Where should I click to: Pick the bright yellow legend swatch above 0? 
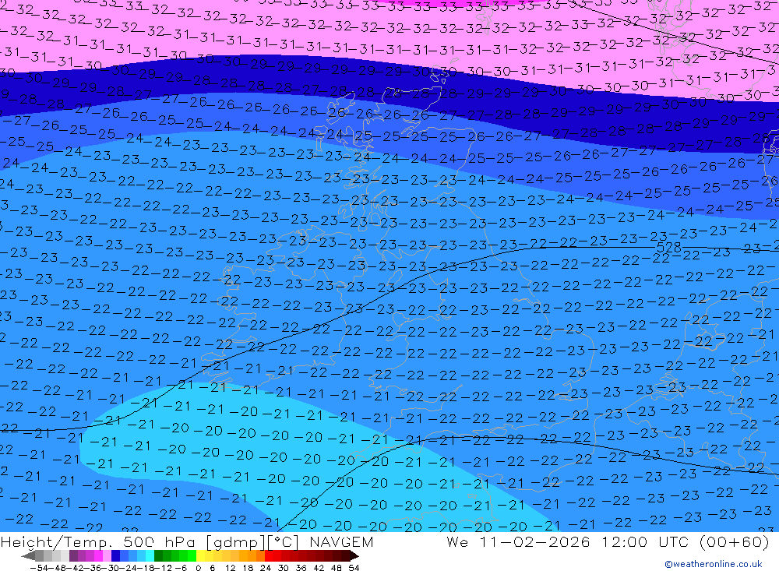tap(201, 555)
